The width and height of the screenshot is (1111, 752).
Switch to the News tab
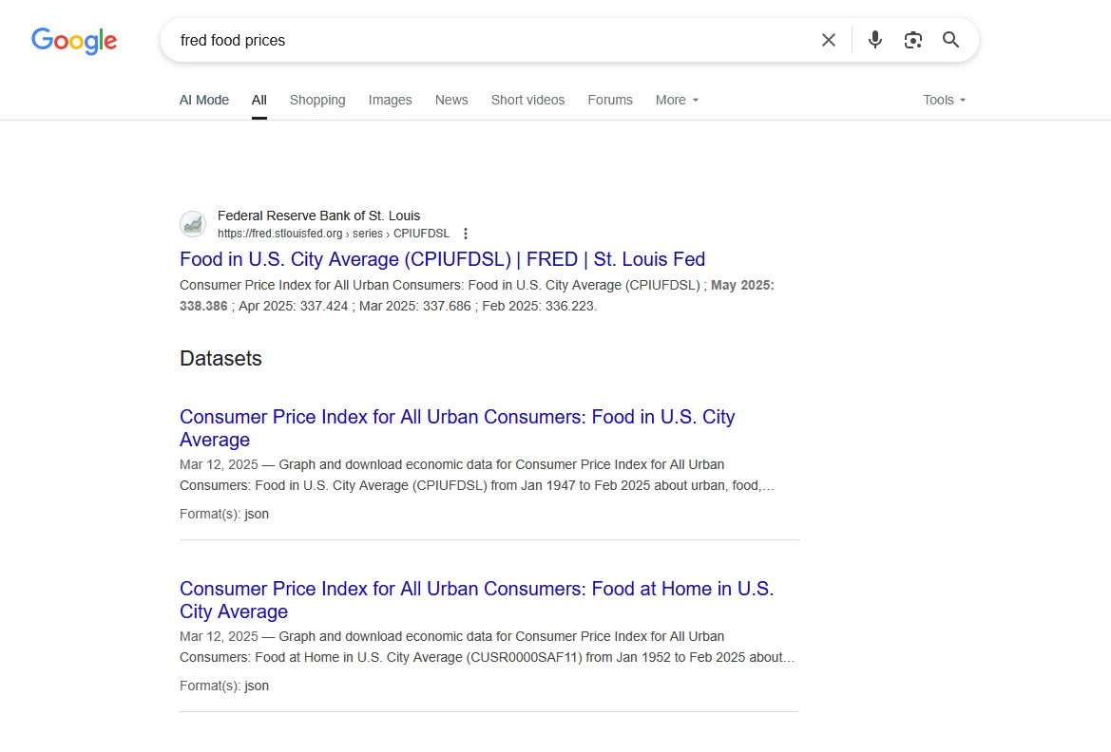point(451,100)
